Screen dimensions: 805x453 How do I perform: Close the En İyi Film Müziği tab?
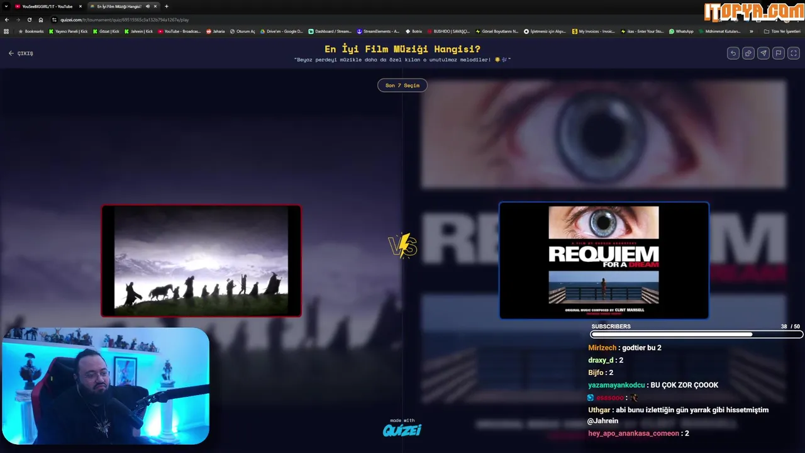(x=155, y=6)
